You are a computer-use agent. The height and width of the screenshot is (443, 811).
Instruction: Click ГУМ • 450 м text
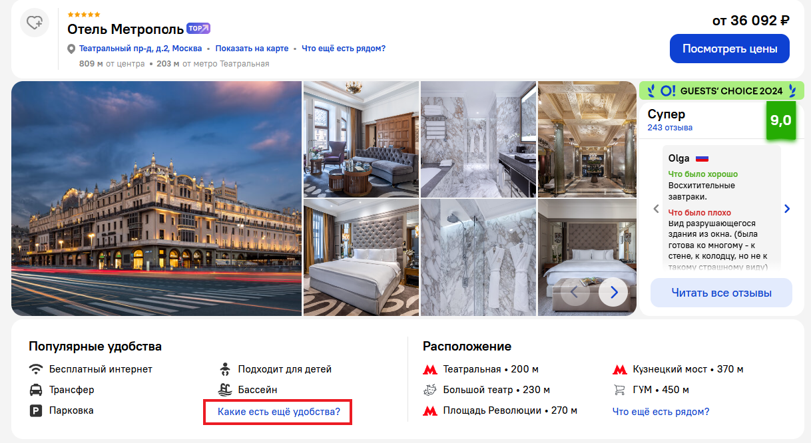pos(661,390)
